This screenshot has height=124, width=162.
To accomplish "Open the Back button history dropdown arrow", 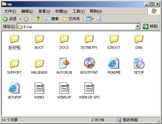I will click(x=20, y=19).
